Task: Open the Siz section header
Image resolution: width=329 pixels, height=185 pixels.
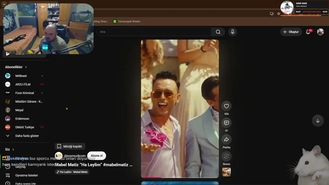Action: pos(10,150)
